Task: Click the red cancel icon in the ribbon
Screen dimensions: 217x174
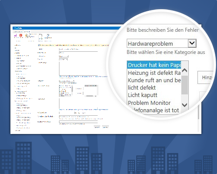Action: (21, 35)
